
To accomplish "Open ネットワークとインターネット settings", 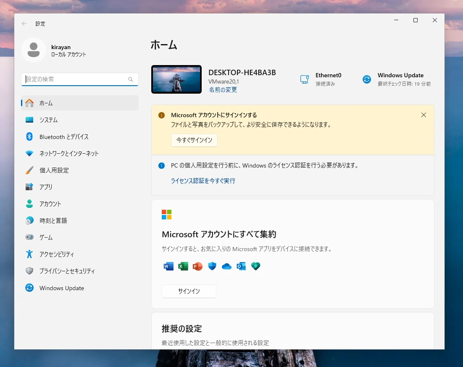I will click(x=80, y=153).
